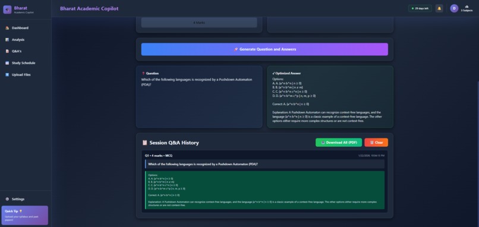Click the red question mark icon
The width and height of the screenshot is (479, 227).
[143, 73]
